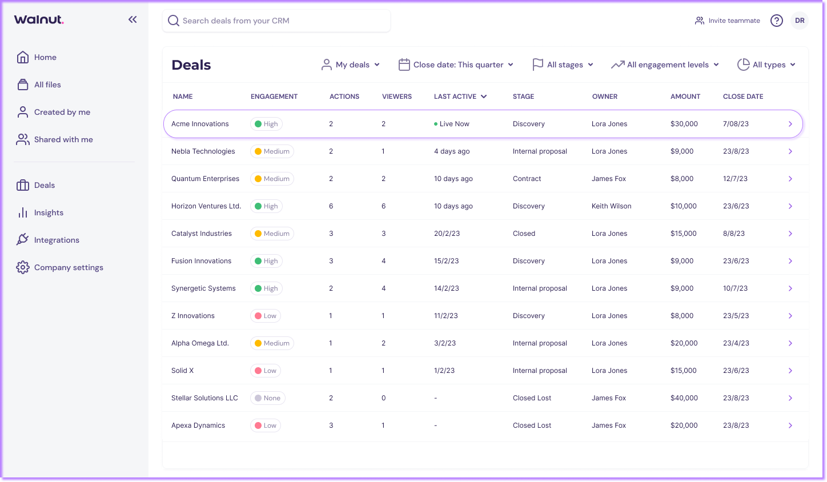Image resolution: width=827 pixels, height=482 pixels.
Task: Collapse the sidebar with double-chevron icon
Action: [133, 19]
